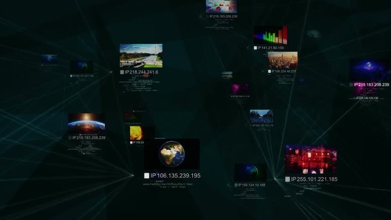Click IP 219.183.208.239 label under the sunrise thumbnail
Image resolution: width=391 pixels, height=220 pixels.
tap(89, 137)
